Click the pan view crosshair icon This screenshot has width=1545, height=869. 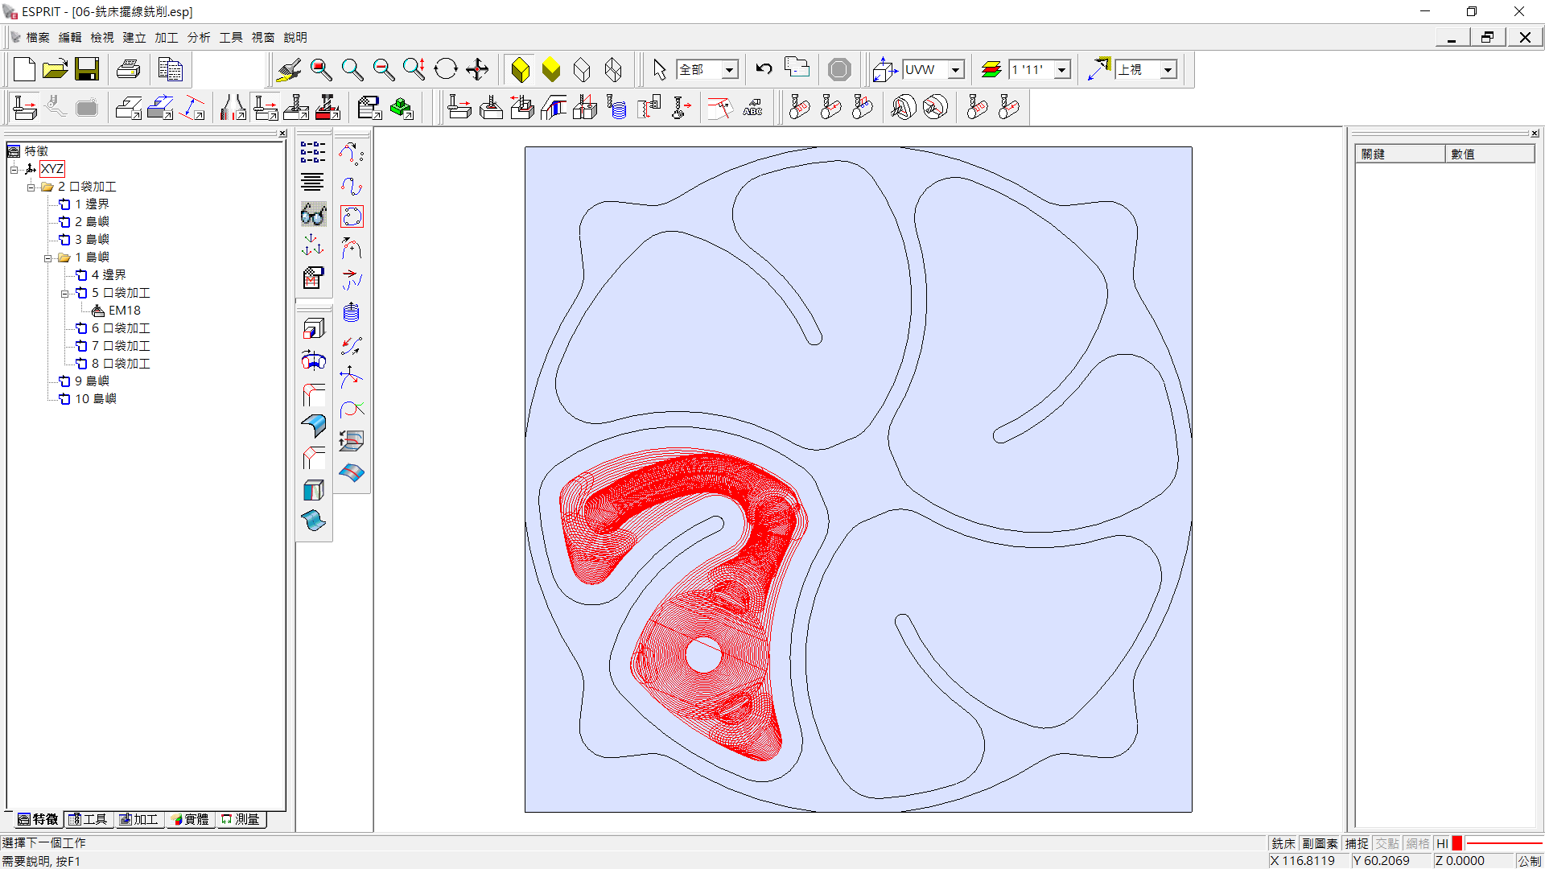477,70
